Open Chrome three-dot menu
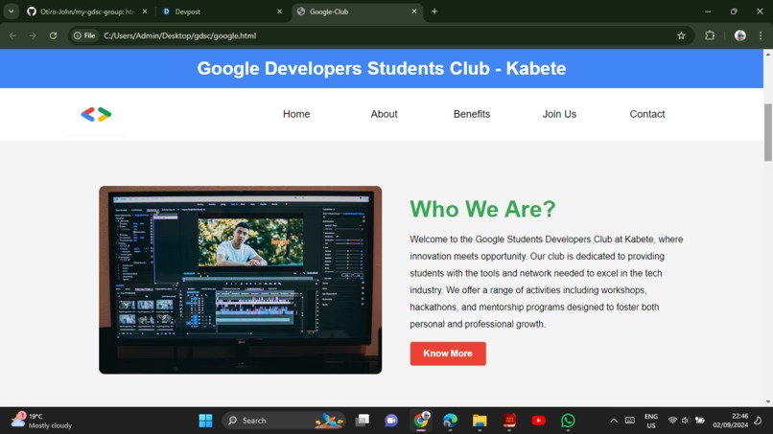Image resolution: width=773 pixels, height=434 pixels. [x=761, y=35]
